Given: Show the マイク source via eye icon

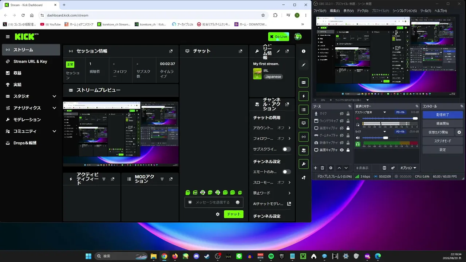Looking at the screenshot, I should coord(342,114).
